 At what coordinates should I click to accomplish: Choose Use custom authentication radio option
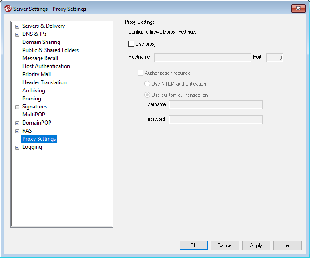click(147, 95)
